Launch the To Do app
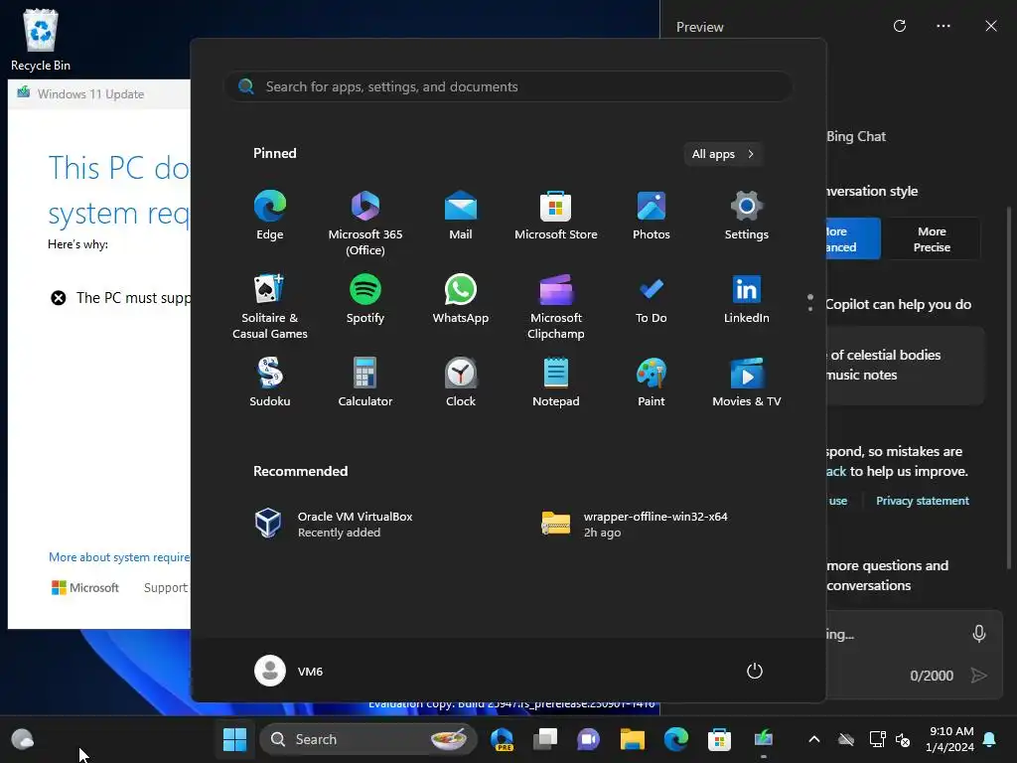 pos(652,299)
